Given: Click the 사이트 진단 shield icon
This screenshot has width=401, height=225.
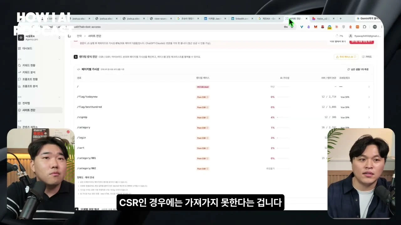Looking at the screenshot, I should click(19, 110).
